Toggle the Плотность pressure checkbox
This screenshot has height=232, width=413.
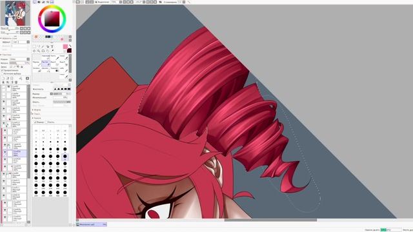(46, 122)
